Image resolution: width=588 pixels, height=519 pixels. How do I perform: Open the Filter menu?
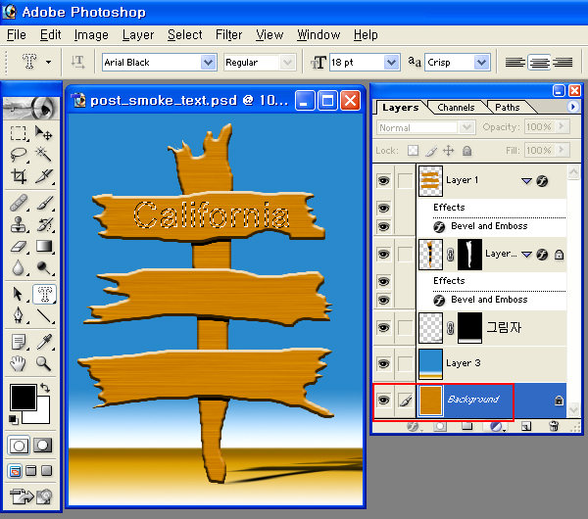(x=228, y=35)
